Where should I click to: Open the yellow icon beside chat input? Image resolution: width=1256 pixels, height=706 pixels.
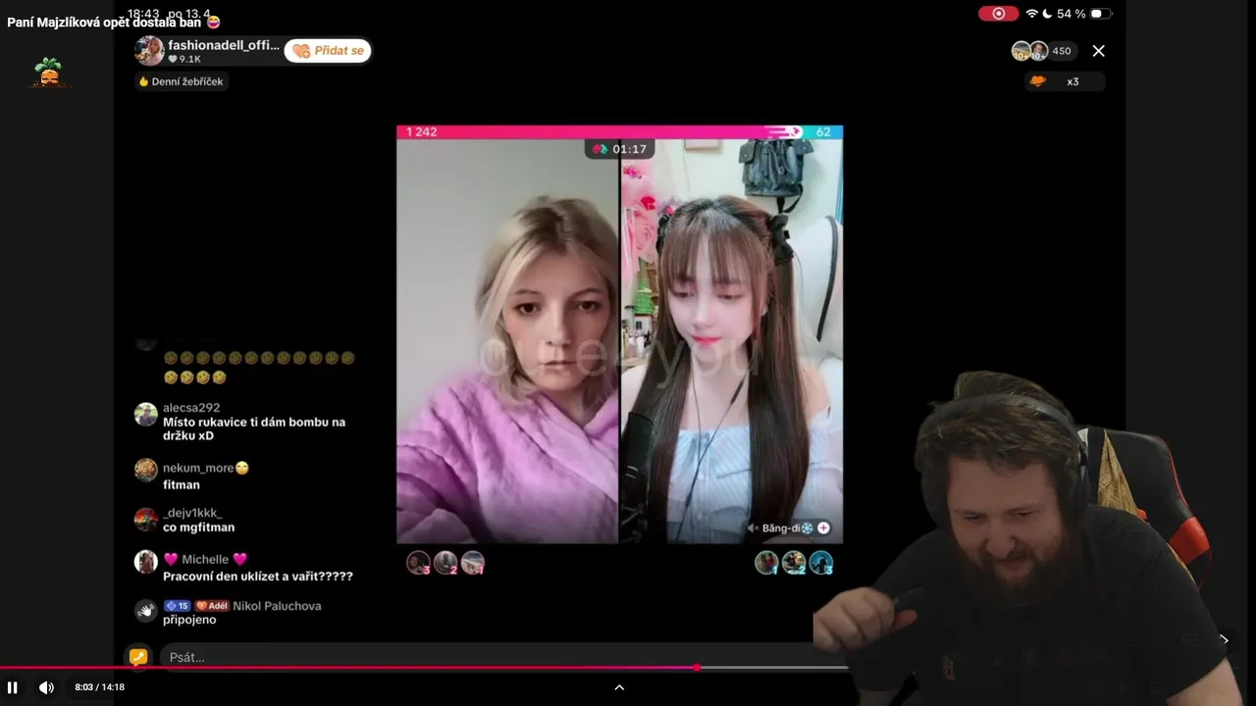138,657
